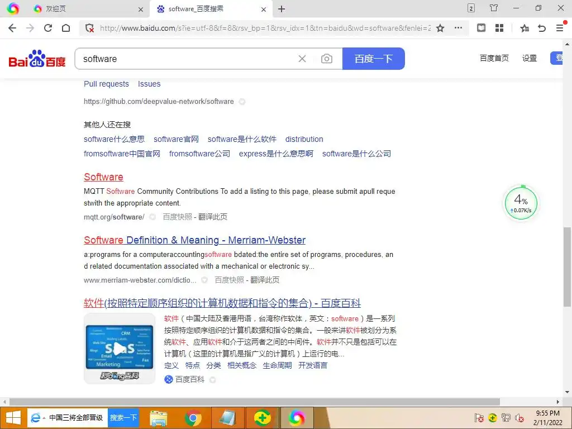The image size is (572, 429).
Task: Open 百度快照 for mqtt.org result
Action: 177,217
